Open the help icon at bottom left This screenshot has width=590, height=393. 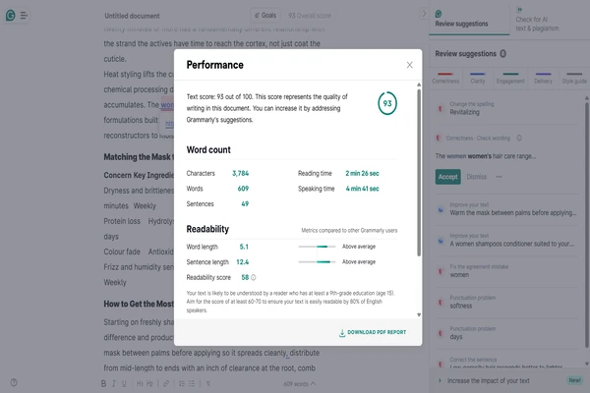(x=14, y=382)
